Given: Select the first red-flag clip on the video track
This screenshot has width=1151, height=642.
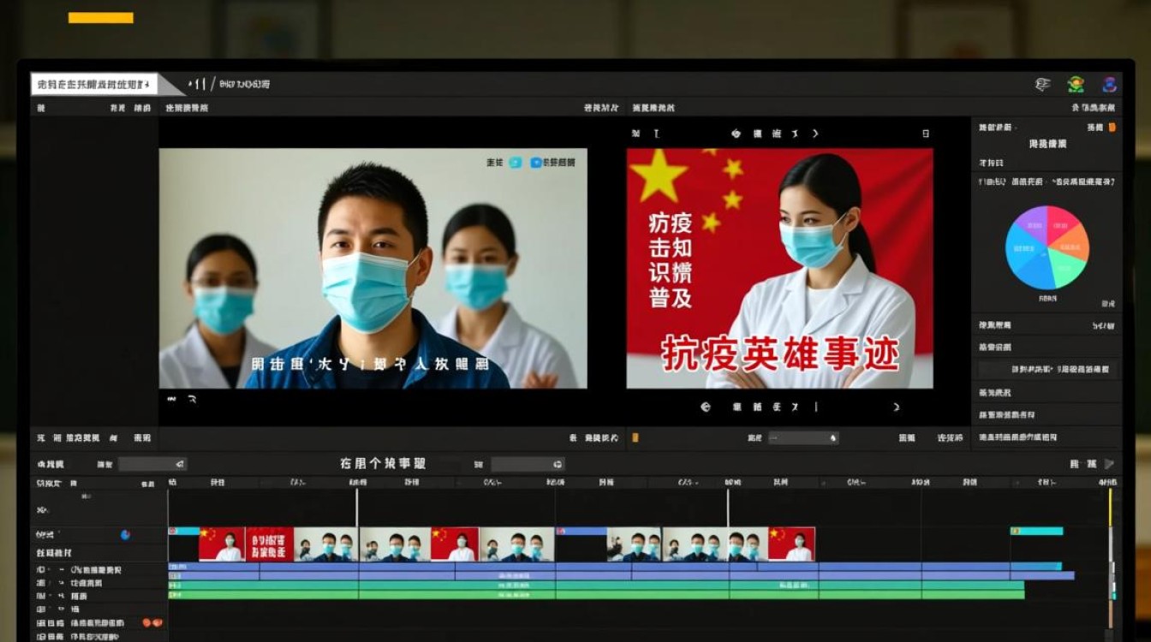Looking at the screenshot, I should pyautogui.click(x=222, y=544).
